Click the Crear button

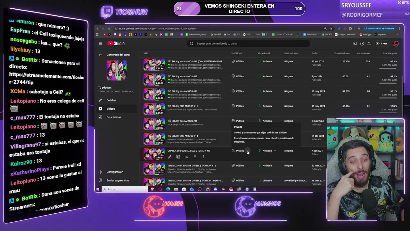[x=382, y=44]
